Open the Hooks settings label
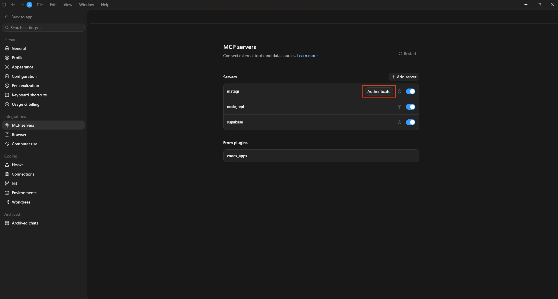 click(17, 165)
